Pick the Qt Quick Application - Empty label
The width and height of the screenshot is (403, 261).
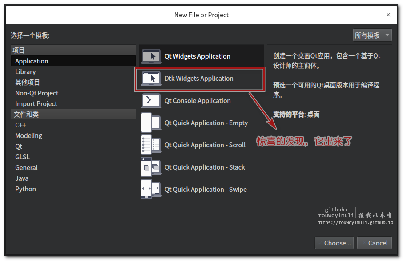[x=206, y=123]
